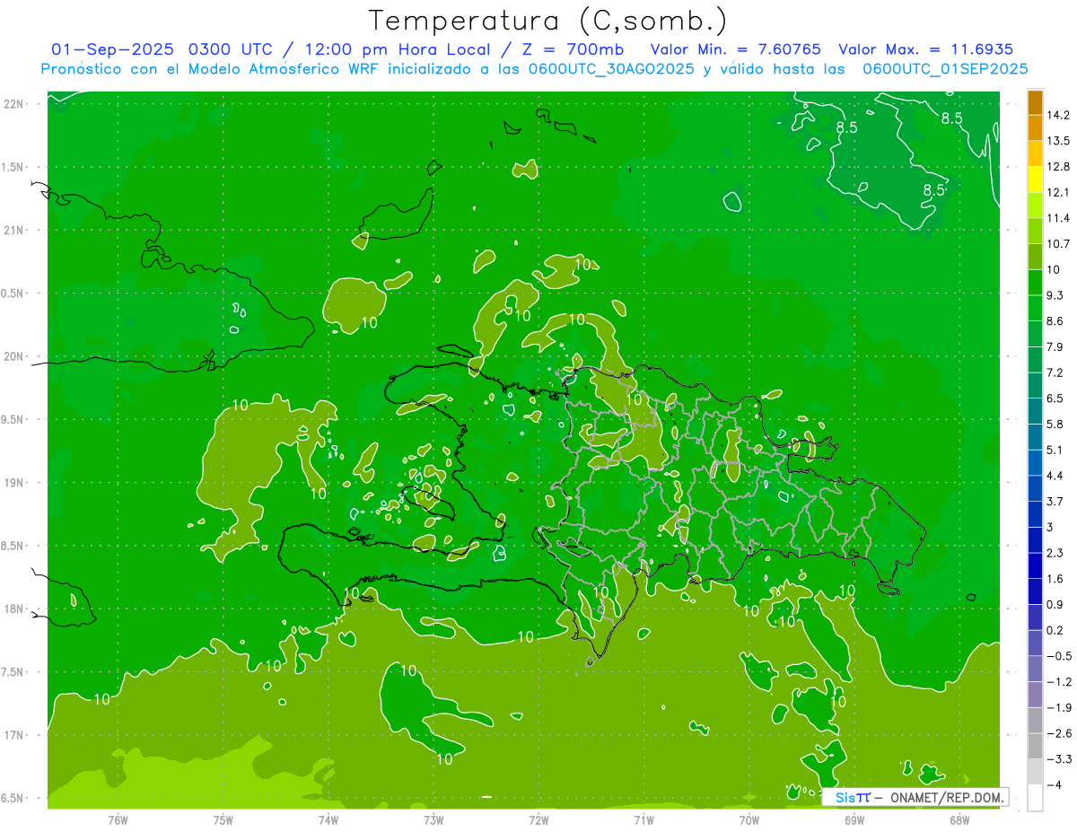
Task: Click the color scale value "10.7"
Action: point(1059,244)
